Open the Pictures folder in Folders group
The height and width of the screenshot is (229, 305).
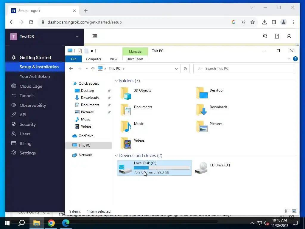pyautogui.click(x=209, y=126)
